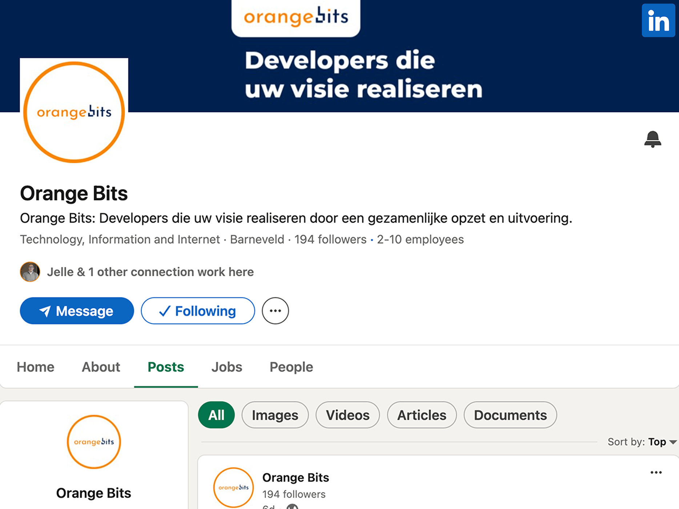Click Jelle's connection avatar

point(30,272)
